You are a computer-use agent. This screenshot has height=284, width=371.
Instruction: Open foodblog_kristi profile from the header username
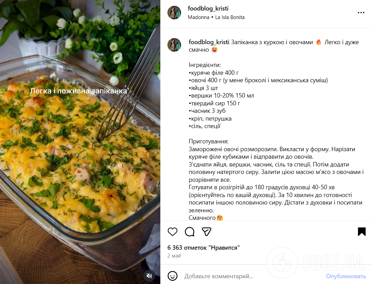[x=208, y=8]
